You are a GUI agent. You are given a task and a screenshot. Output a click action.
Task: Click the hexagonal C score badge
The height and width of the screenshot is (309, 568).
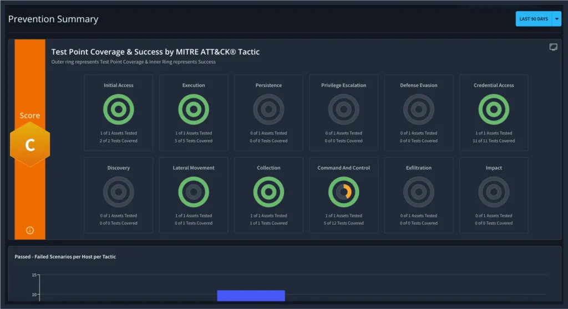click(x=30, y=145)
